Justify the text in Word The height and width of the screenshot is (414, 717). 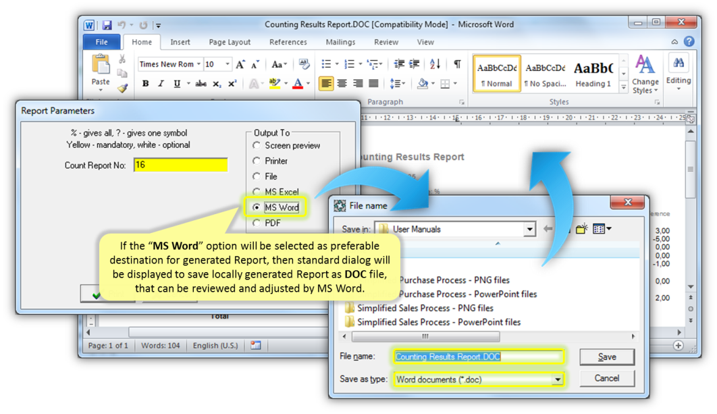[374, 84]
